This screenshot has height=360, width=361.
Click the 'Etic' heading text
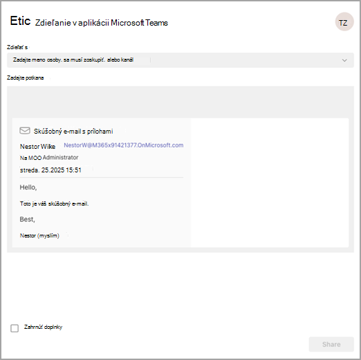coord(20,21)
